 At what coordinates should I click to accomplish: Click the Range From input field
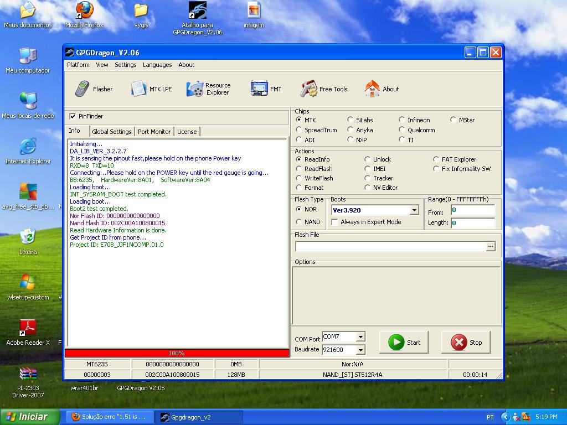pos(473,210)
